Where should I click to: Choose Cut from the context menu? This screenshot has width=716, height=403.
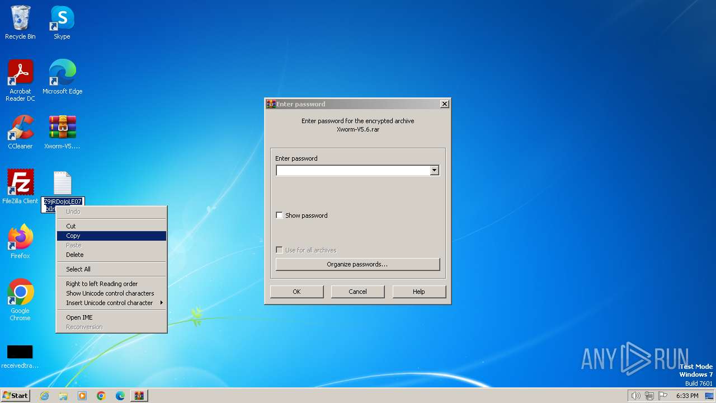[x=111, y=226]
